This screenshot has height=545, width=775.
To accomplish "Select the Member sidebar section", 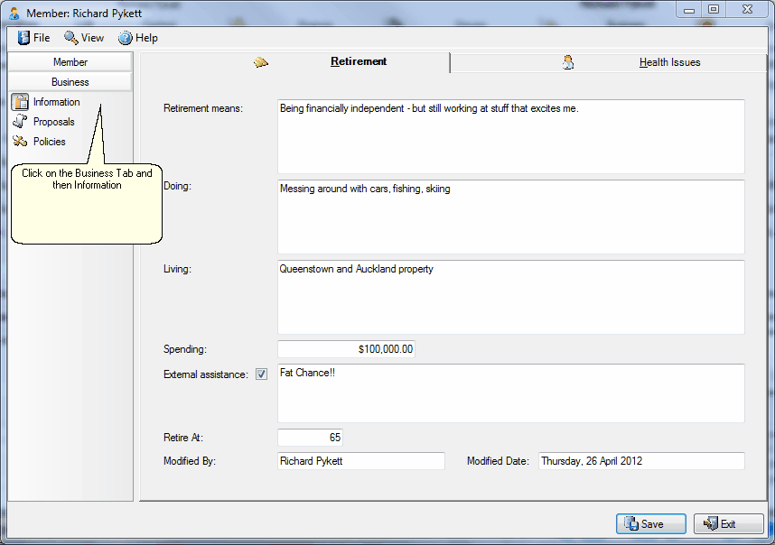I will 70,62.
